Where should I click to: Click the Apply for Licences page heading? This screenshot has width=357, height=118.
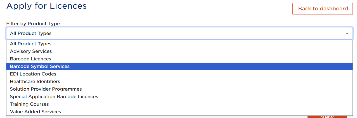pos(46,6)
